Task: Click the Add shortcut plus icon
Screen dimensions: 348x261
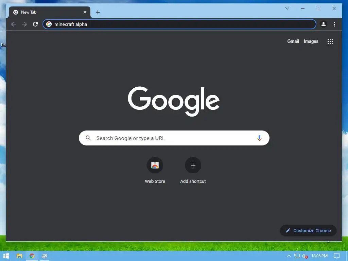Action: pyautogui.click(x=193, y=165)
